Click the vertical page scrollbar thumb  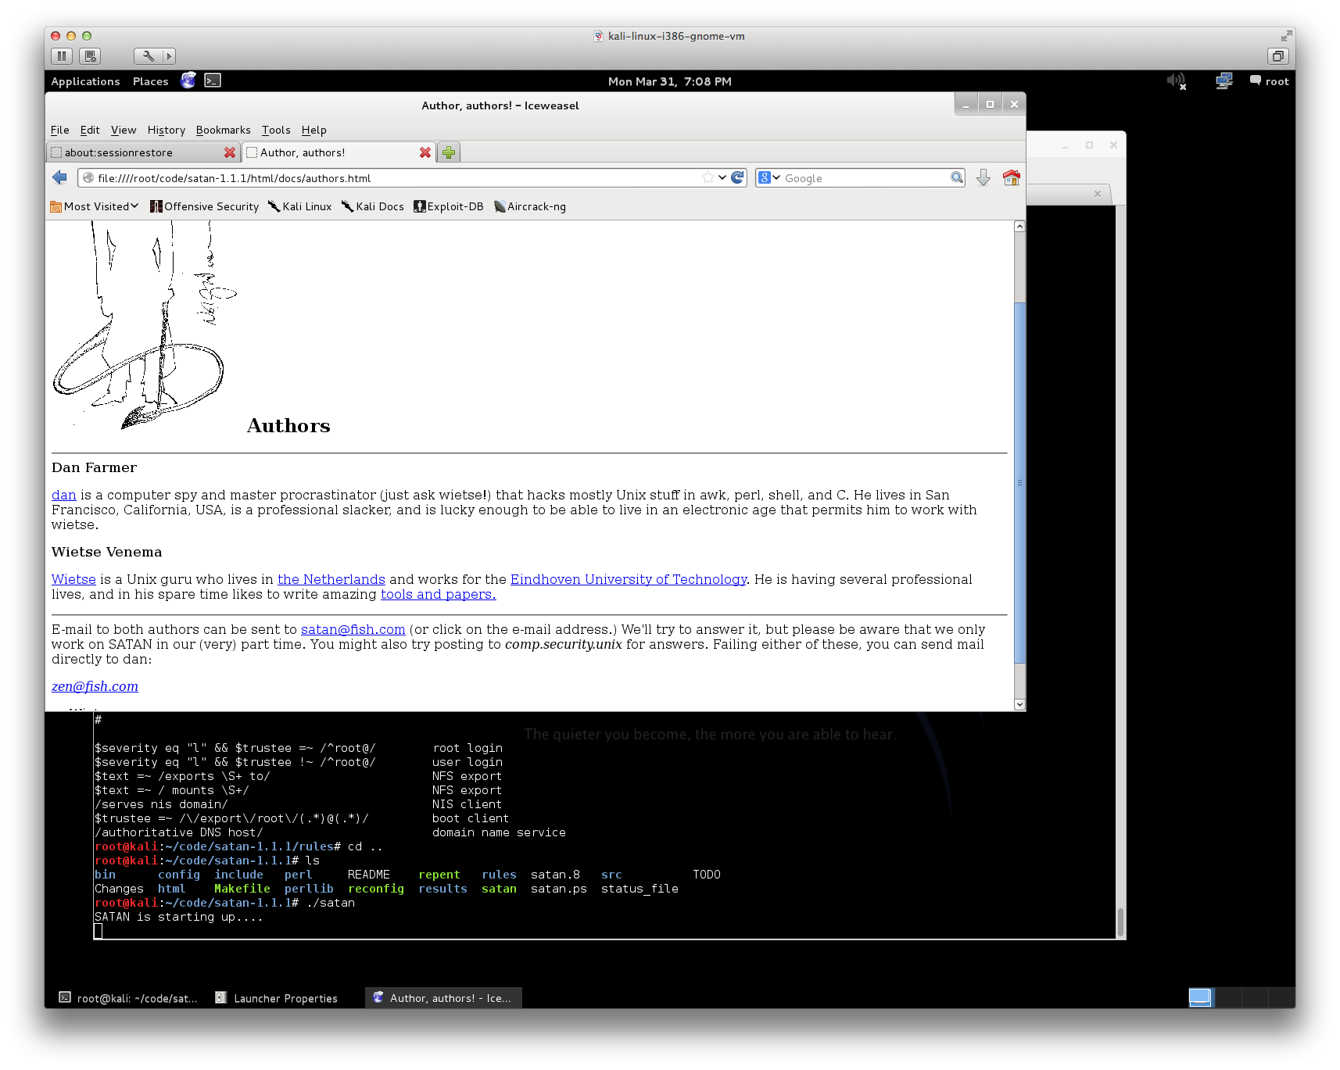(1019, 481)
